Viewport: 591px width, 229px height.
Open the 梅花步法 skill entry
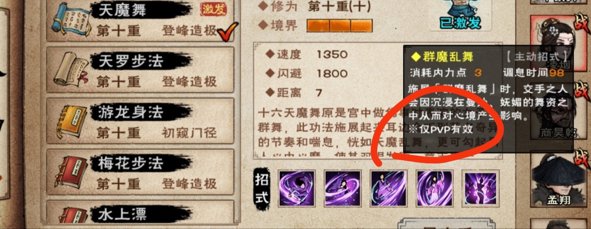point(140,173)
